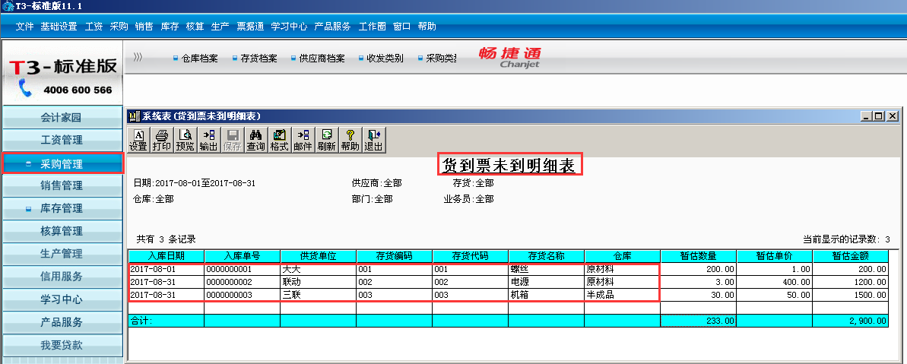This screenshot has width=907, height=364.
Task: Open 收发类别 shortcut
Action: tap(381, 59)
